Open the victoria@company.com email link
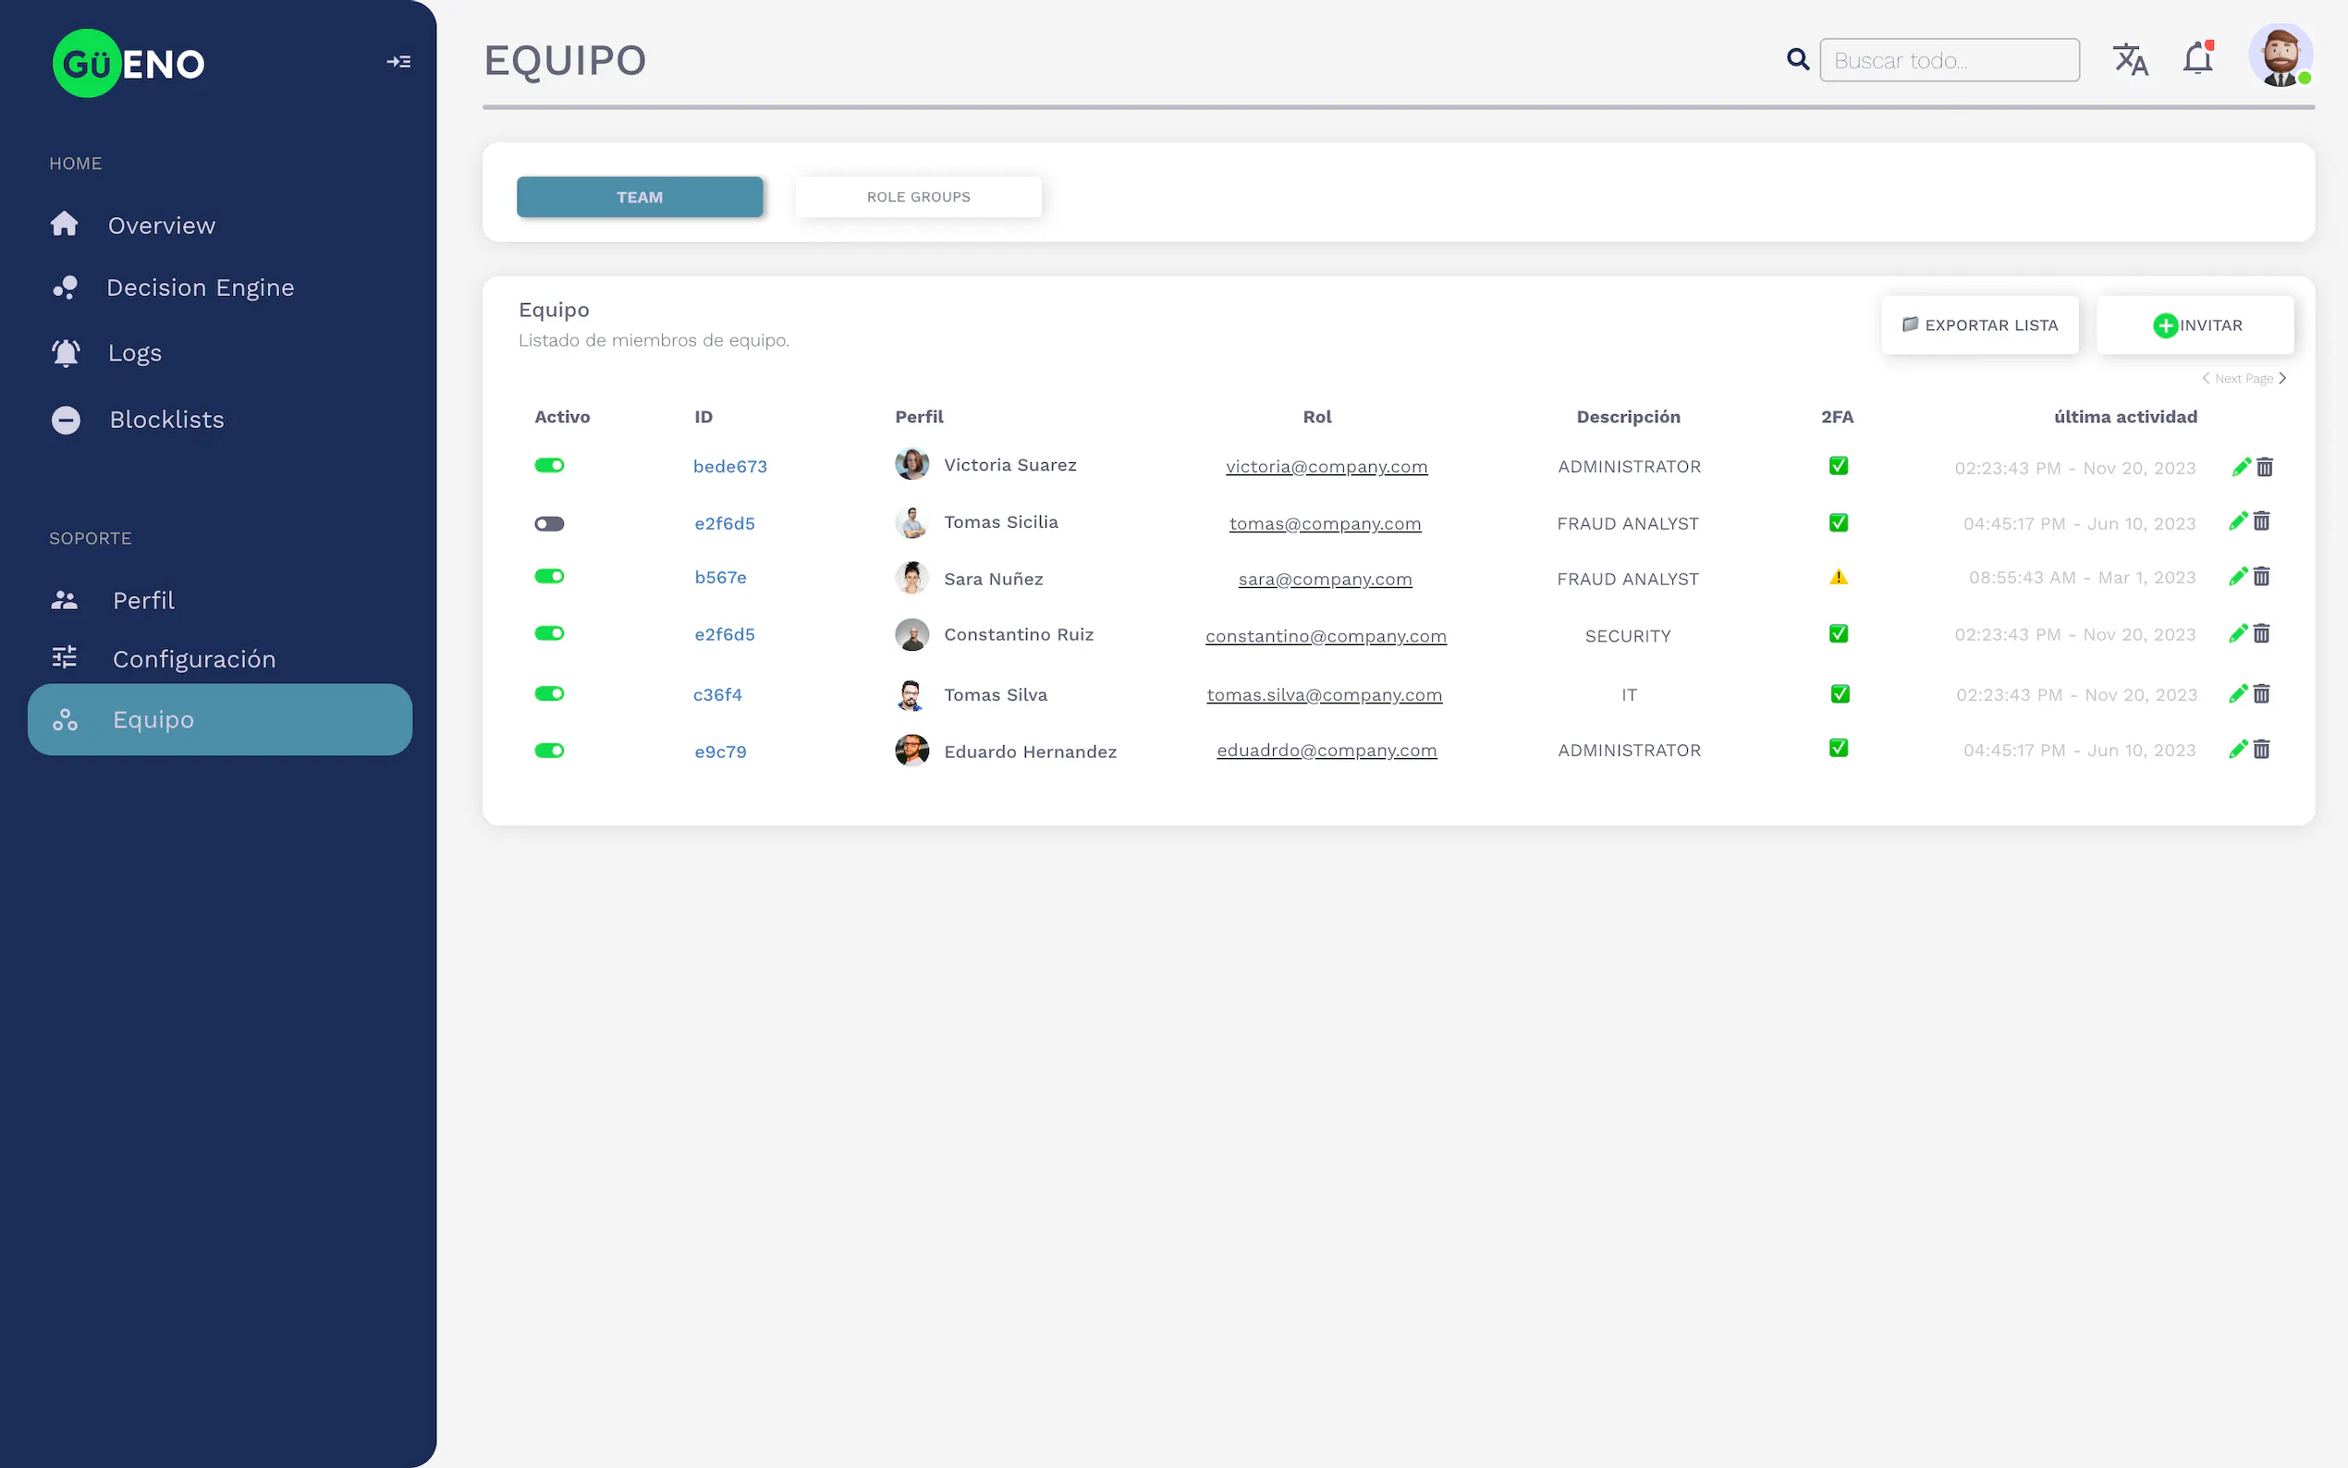The image size is (2348, 1468). tap(1326, 467)
